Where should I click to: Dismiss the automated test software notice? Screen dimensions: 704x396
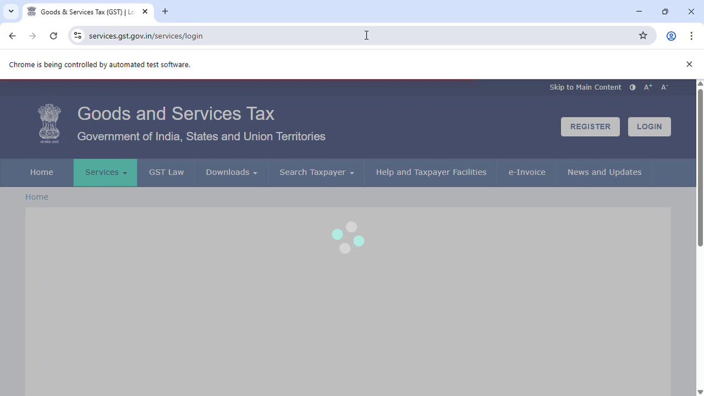pos(689,65)
